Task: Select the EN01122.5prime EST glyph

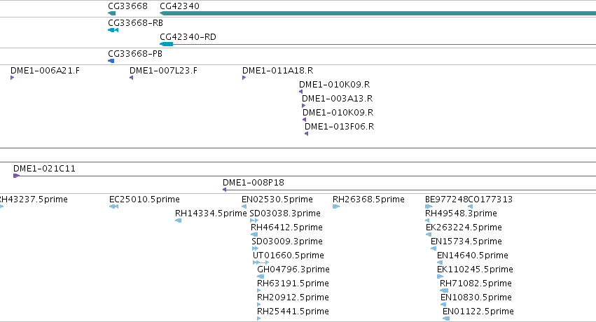Action: pos(446,318)
